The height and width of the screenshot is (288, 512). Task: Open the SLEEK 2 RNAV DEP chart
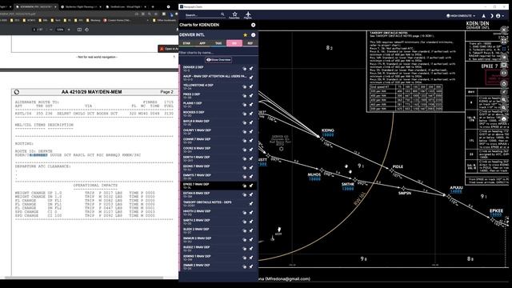click(218, 230)
